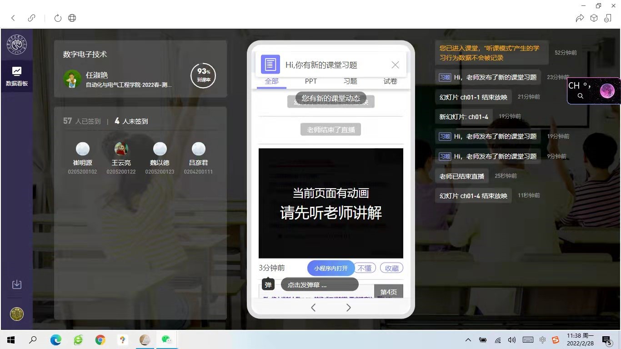Screen dimensions: 621x349
Task: Click the 点击发弹幕 input field
Action: tap(320, 285)
